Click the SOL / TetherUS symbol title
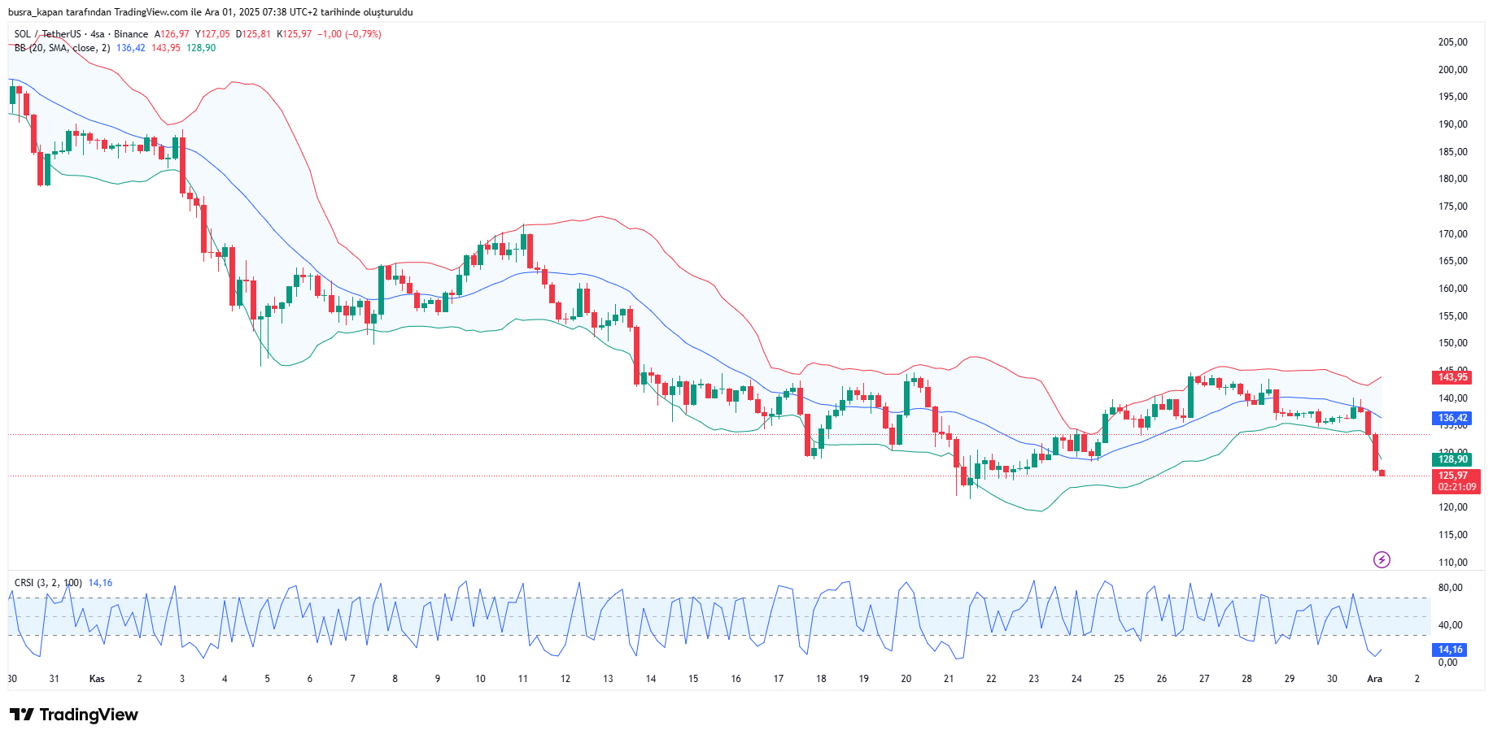The image size is (1493, 739). click(47, 34)
